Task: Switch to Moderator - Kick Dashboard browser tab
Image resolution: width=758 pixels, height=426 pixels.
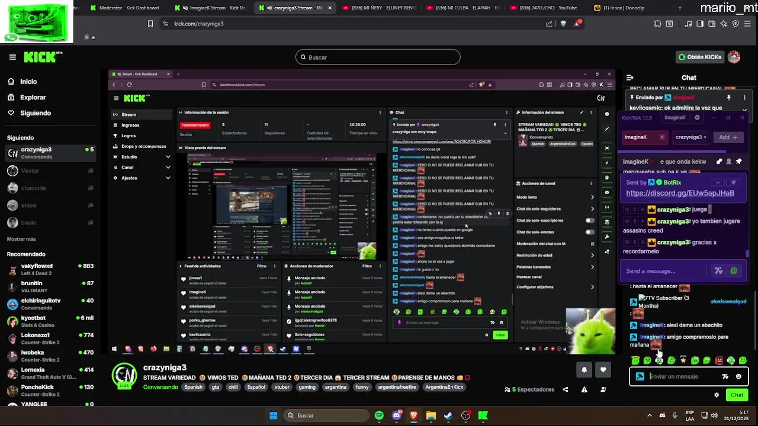Action: (x=124, y=8)
